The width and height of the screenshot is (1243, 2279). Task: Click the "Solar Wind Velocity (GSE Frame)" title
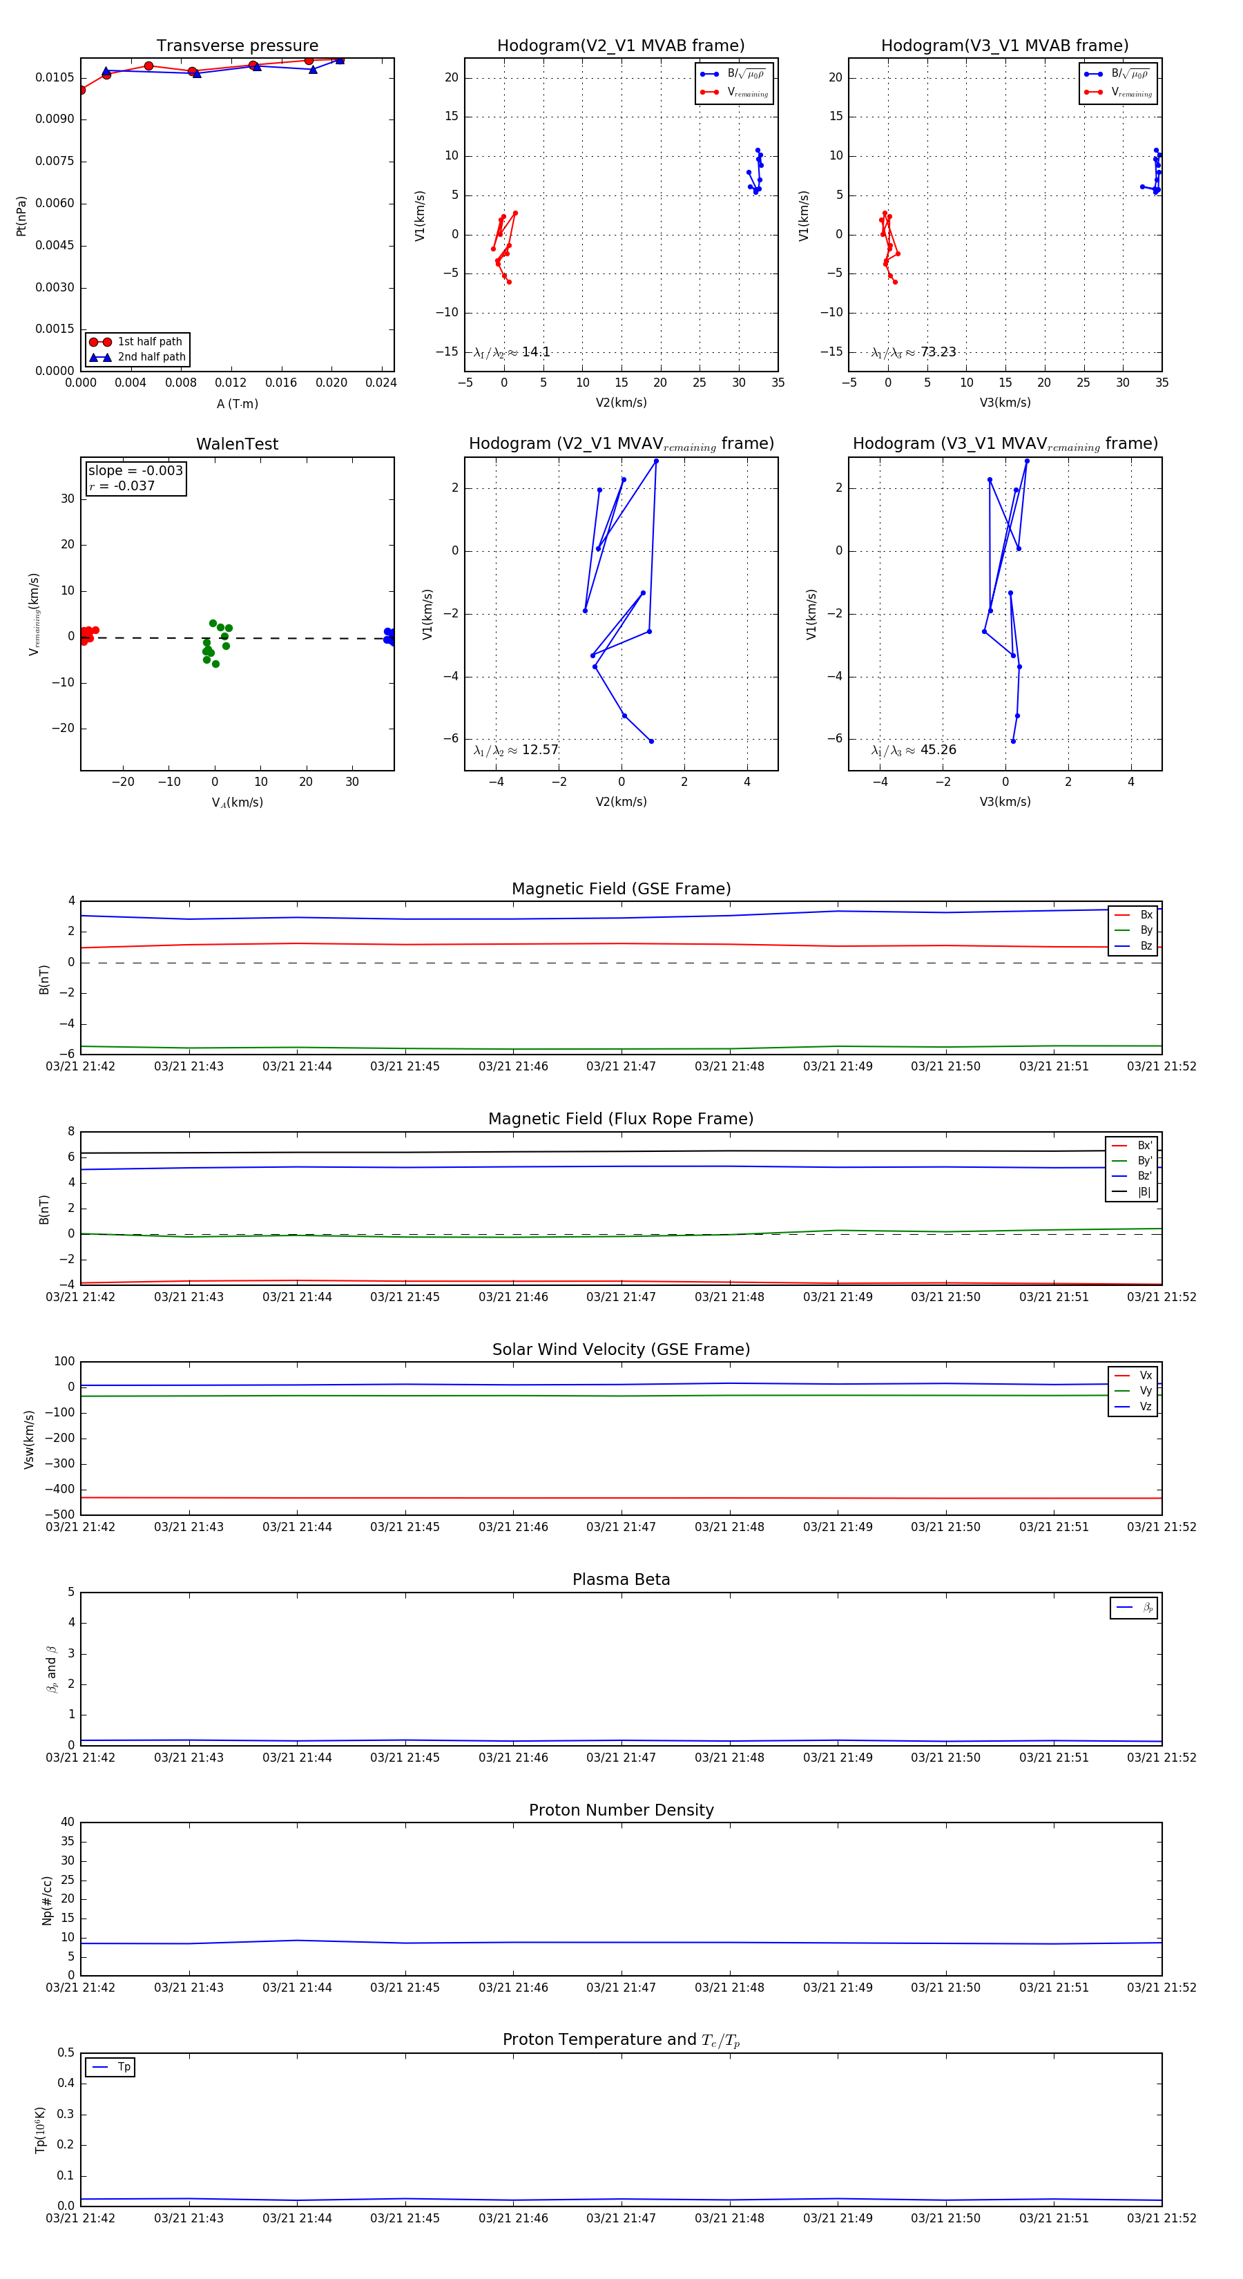(621, 1349)
